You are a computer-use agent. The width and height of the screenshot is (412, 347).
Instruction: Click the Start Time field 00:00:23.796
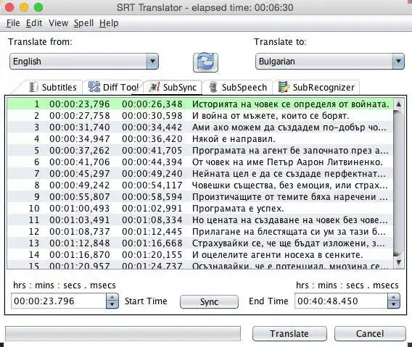tap(59, 301)
